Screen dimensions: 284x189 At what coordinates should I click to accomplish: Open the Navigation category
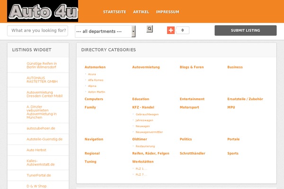coord(94,139)
